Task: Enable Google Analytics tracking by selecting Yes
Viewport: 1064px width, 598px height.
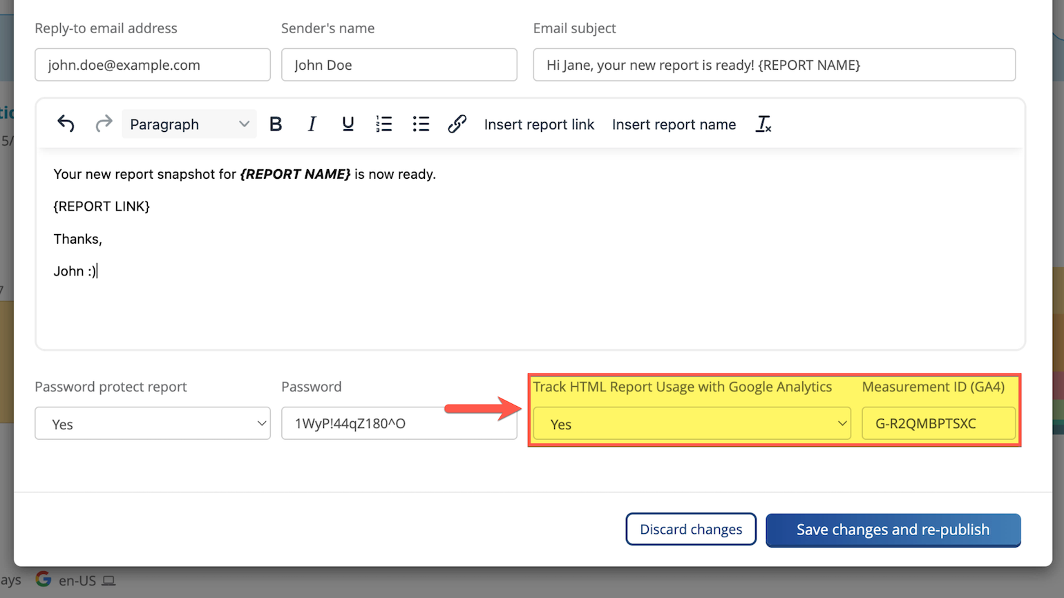Action: click(691, 423)
